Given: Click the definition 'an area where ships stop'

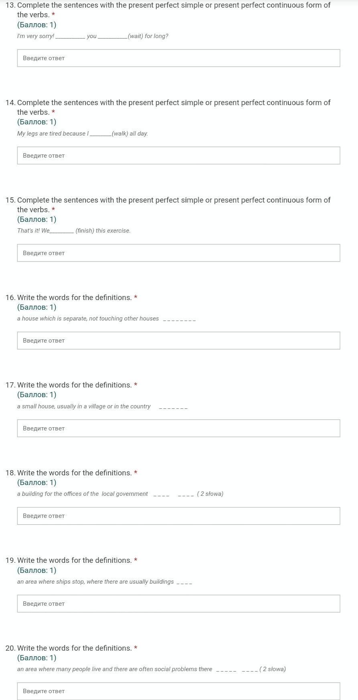Looking at the screenshot, I should 96,582.
